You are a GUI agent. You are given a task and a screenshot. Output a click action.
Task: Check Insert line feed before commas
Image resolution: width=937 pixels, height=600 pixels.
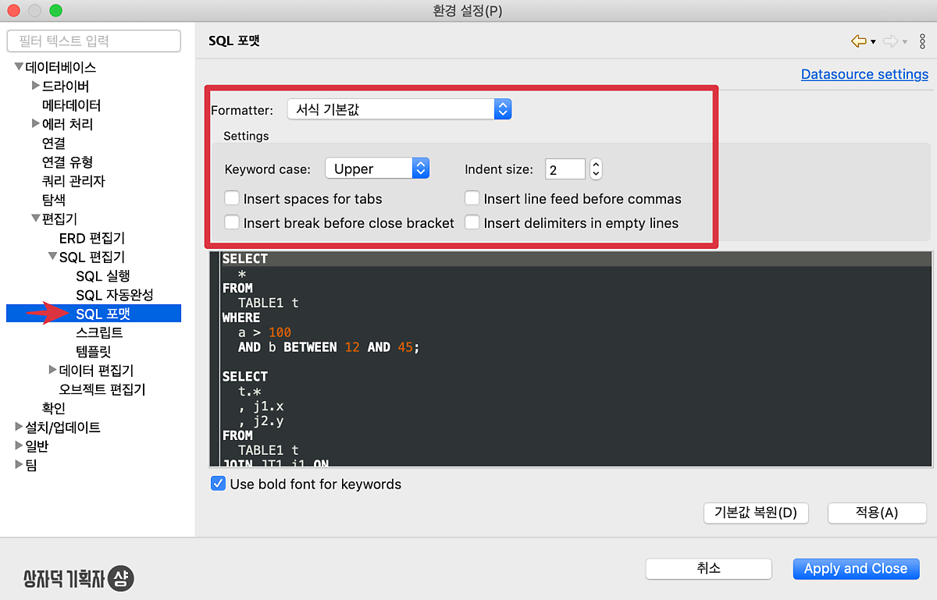[x=472, y=199]
